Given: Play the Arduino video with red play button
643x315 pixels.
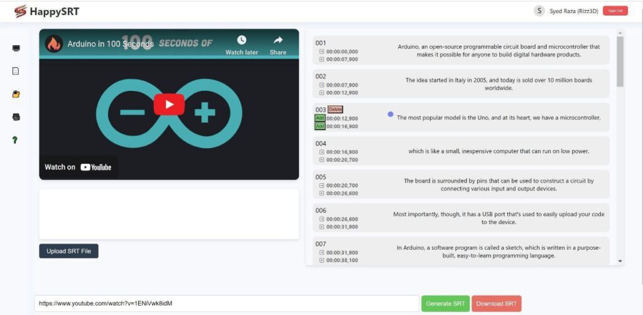Looking at the screenshot, I should point(169,104).
